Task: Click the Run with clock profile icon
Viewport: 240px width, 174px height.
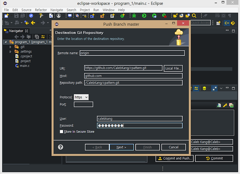Action: [154, 16]
